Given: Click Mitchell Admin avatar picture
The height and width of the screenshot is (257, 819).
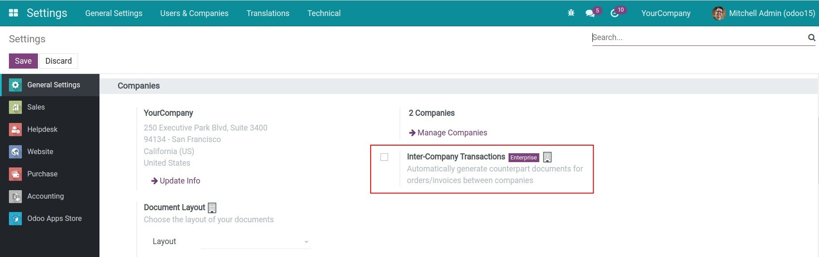Looking at the screenshot, I should tap(719, 13).
